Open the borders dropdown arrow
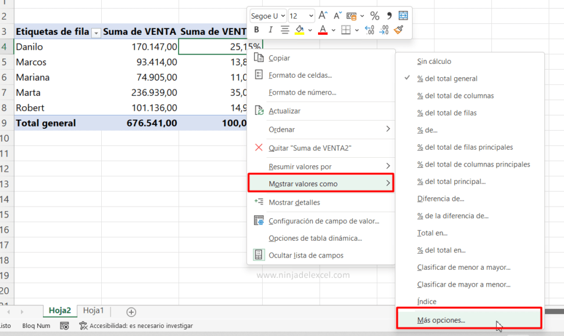 click(356, 30)
